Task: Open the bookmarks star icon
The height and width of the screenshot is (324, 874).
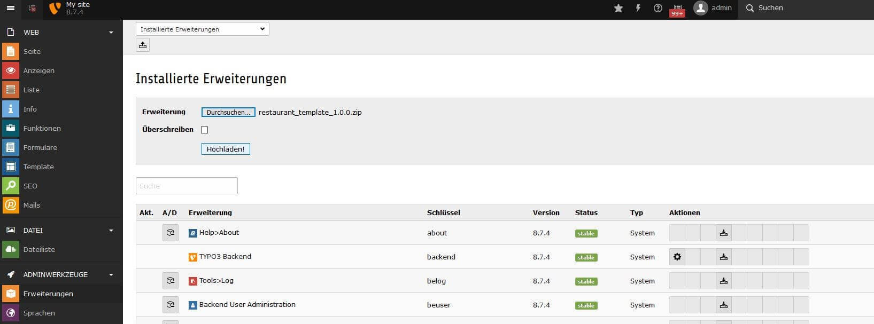Action: (618, 8)
